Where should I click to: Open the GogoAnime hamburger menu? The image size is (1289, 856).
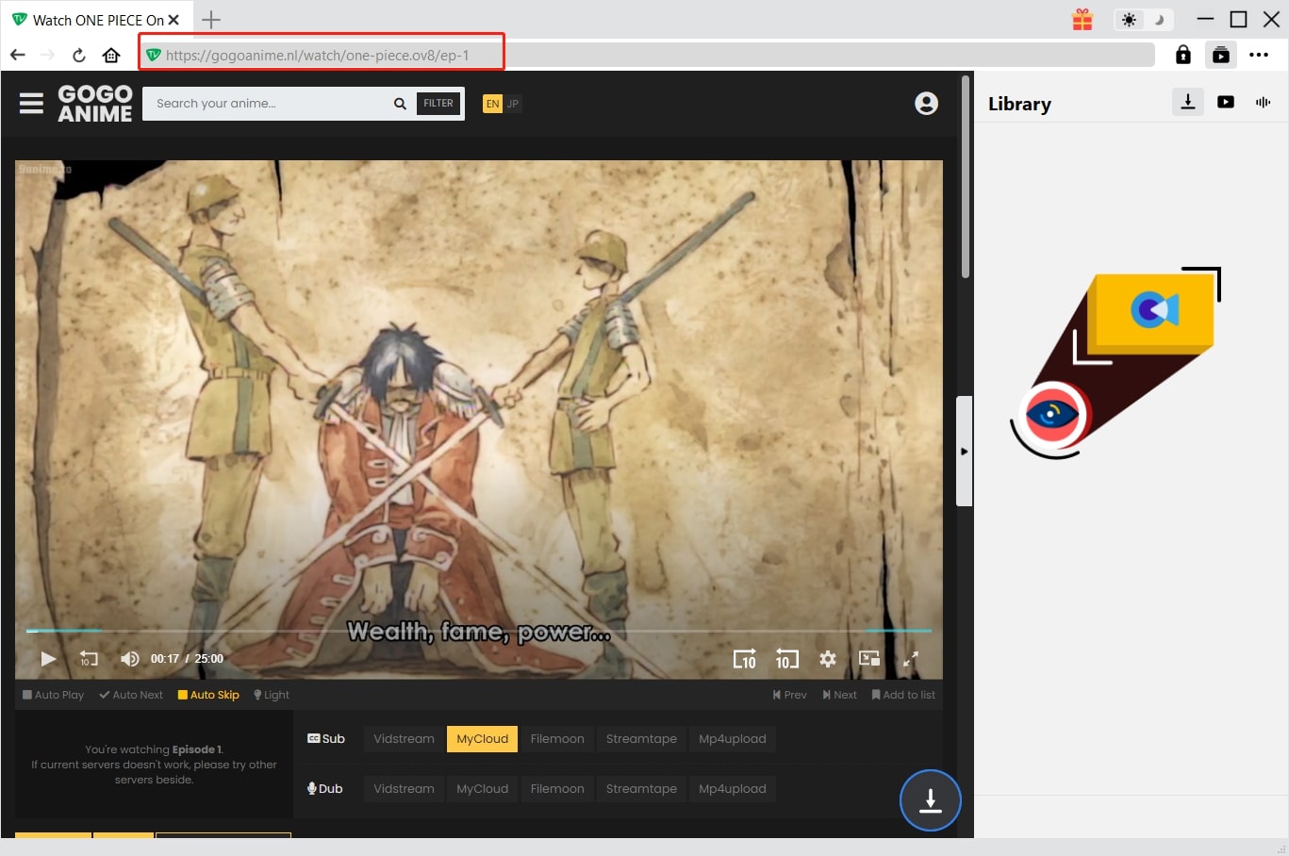point(31,104)
